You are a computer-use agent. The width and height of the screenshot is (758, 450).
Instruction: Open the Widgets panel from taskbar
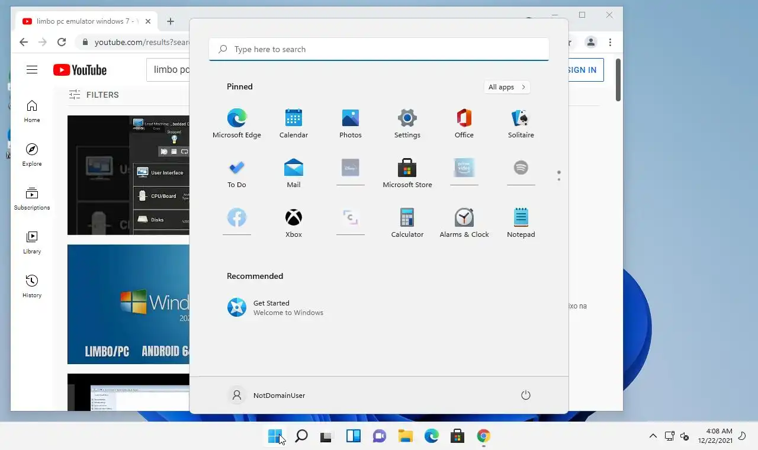pyautogui.click(x=354, y=436)
